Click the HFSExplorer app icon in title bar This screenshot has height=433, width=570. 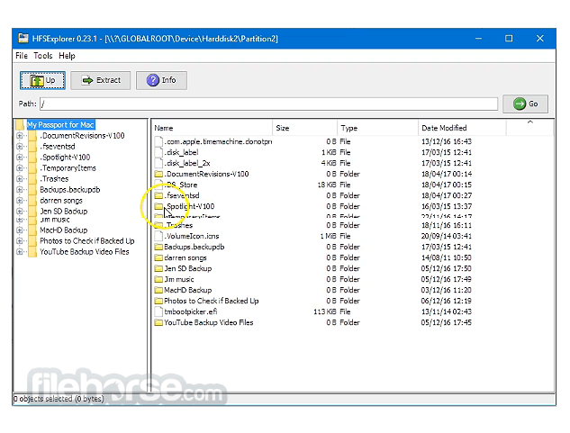click(23, 39)
